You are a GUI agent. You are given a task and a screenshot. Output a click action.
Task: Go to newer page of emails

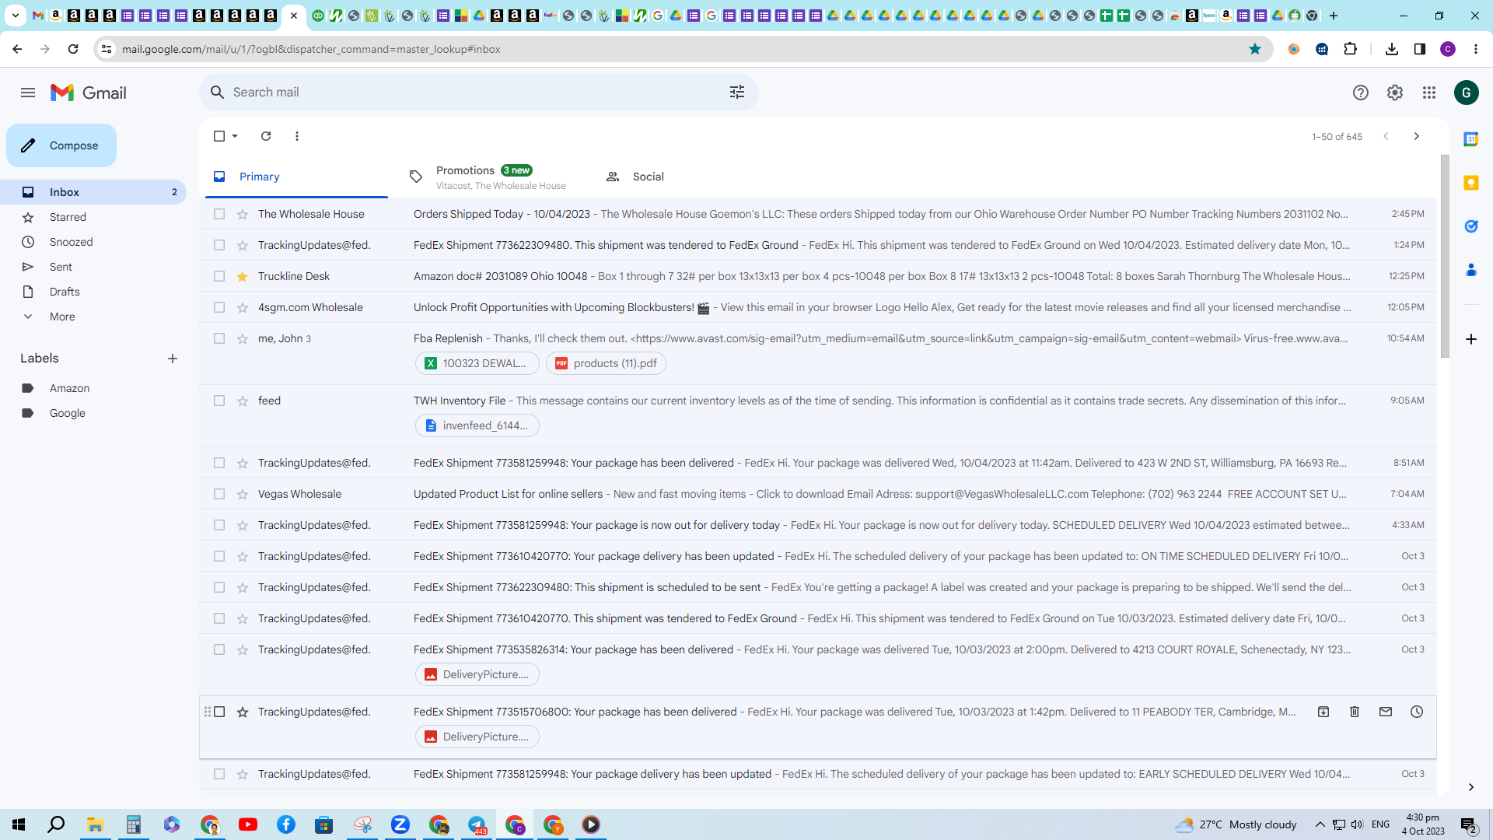click(x=1386, y=136)
